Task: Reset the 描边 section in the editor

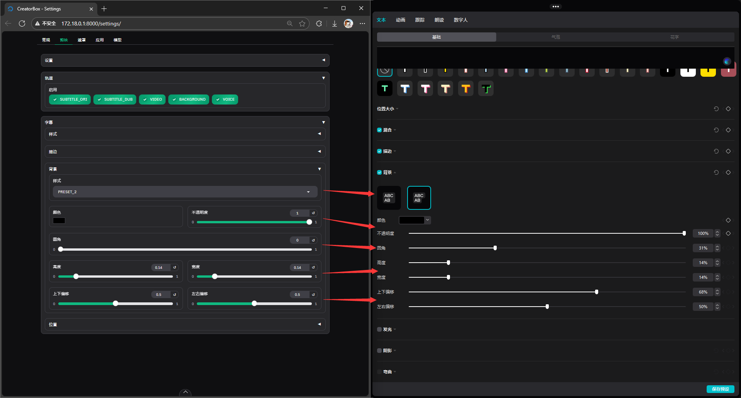Action: [716, 151]
